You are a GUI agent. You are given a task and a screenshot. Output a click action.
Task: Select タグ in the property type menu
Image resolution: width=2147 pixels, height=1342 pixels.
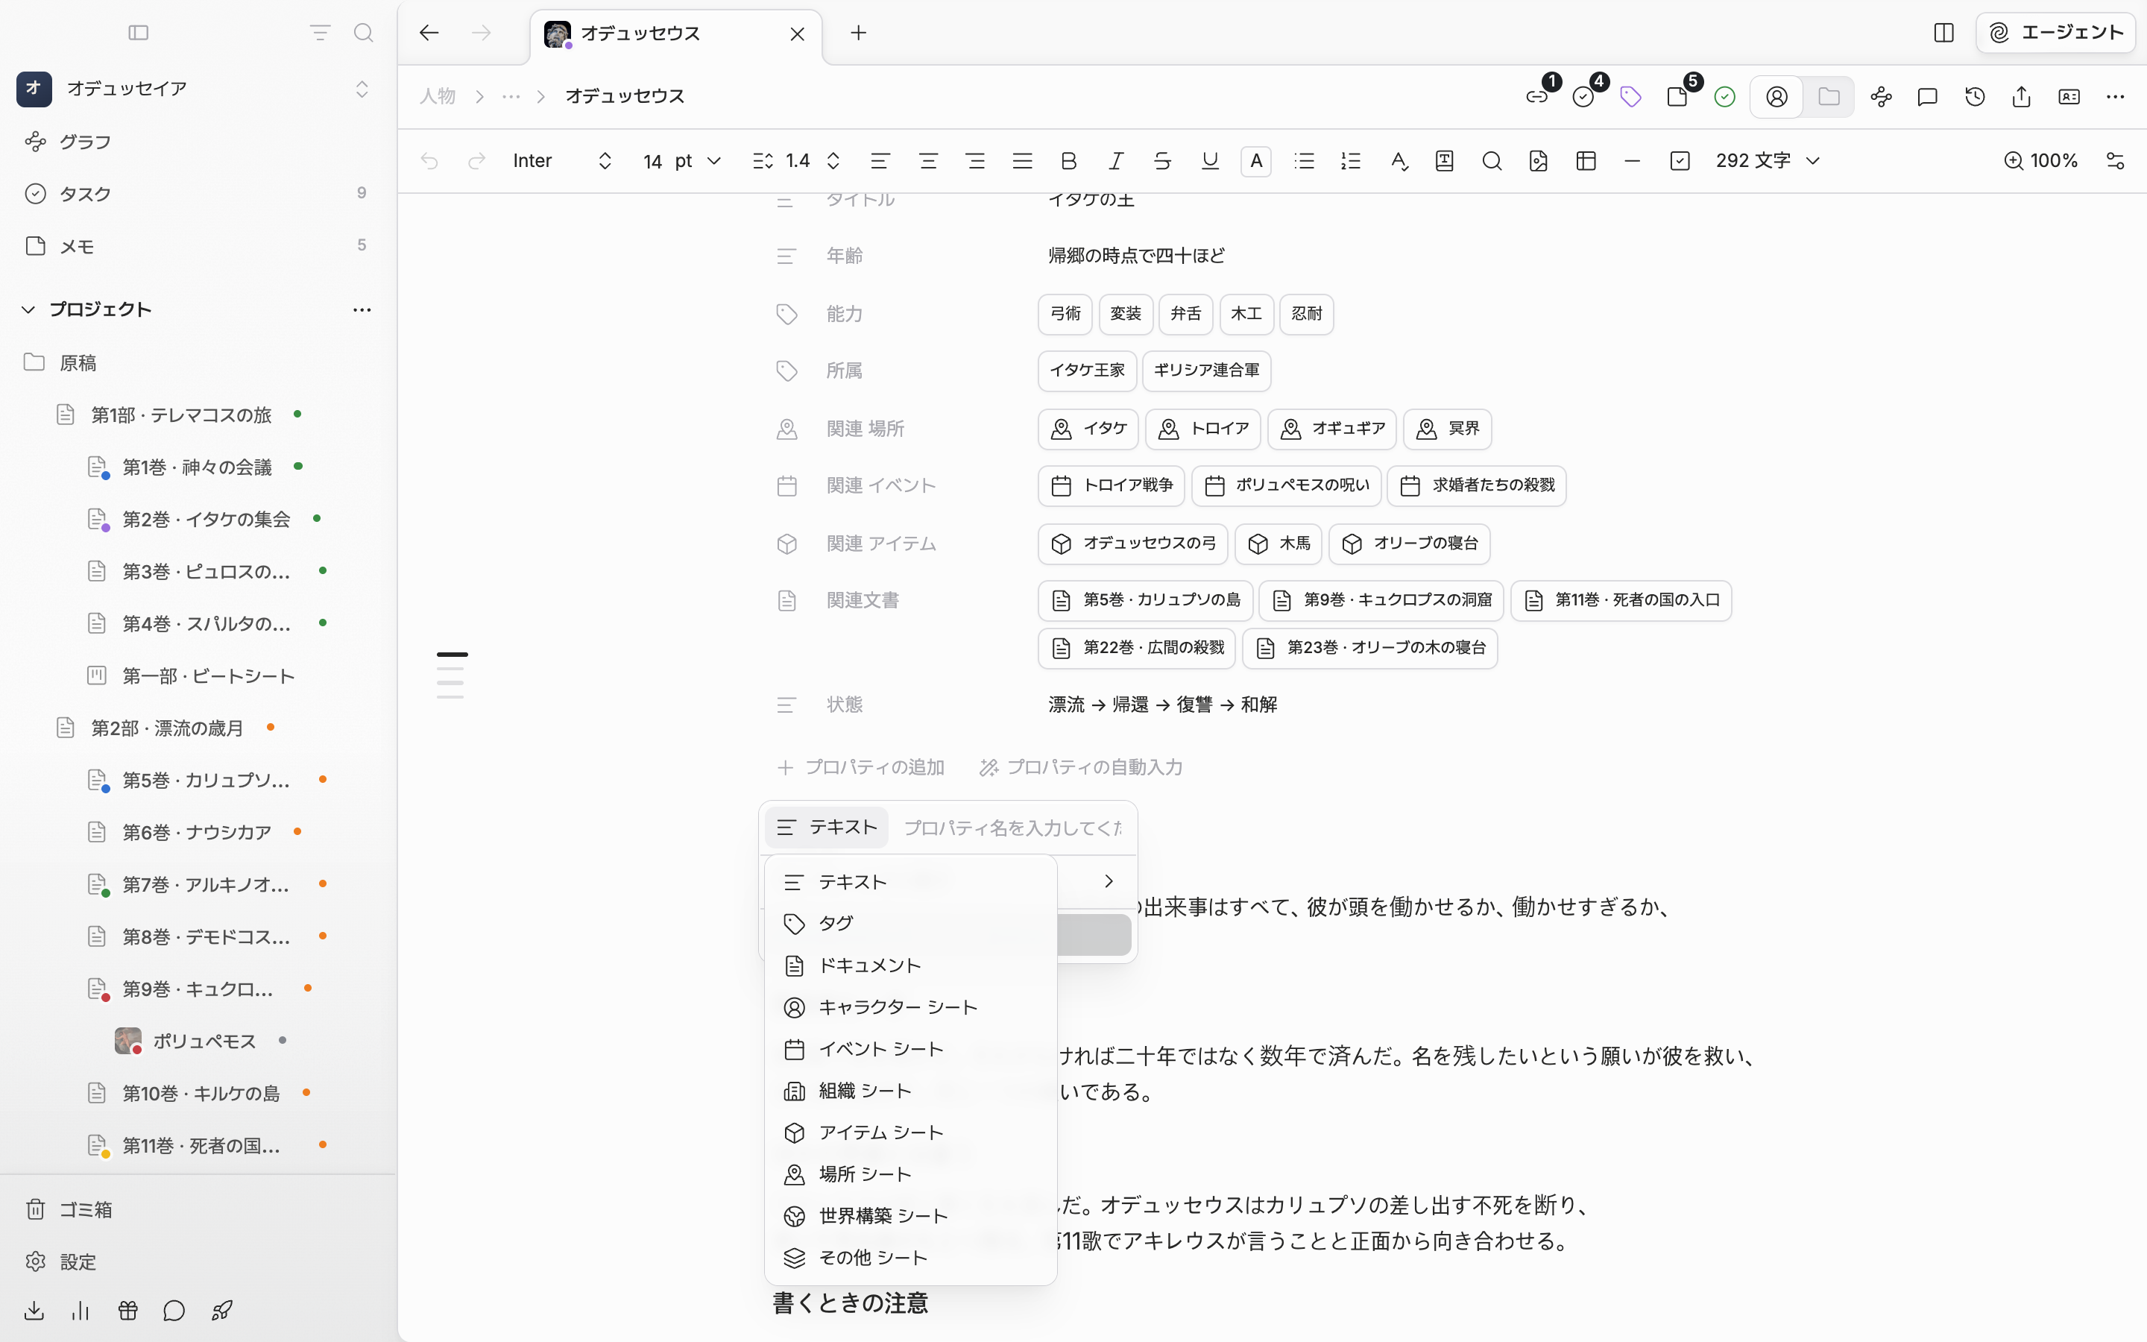910,923
